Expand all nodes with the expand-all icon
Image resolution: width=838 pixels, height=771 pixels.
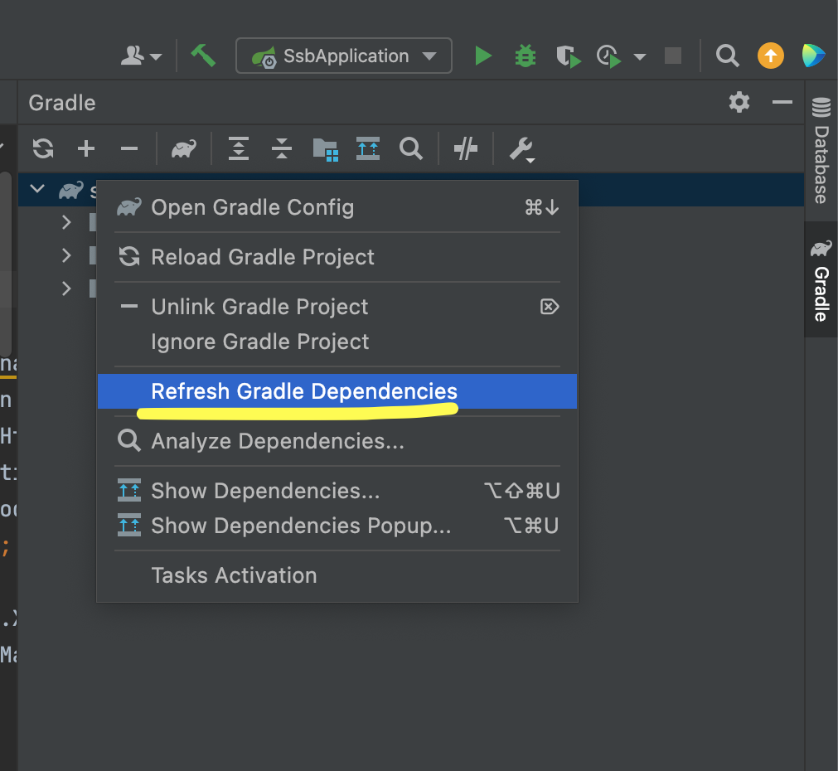(239, 148)
